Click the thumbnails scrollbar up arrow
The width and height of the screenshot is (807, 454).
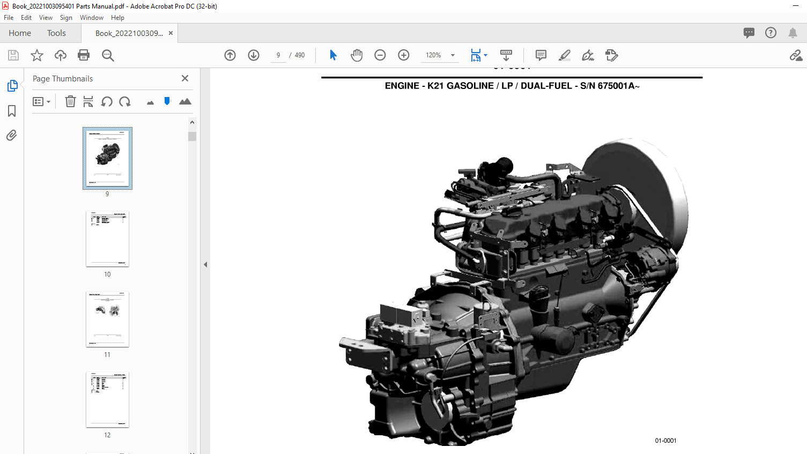pyautogui.click(x=192, y=122)
